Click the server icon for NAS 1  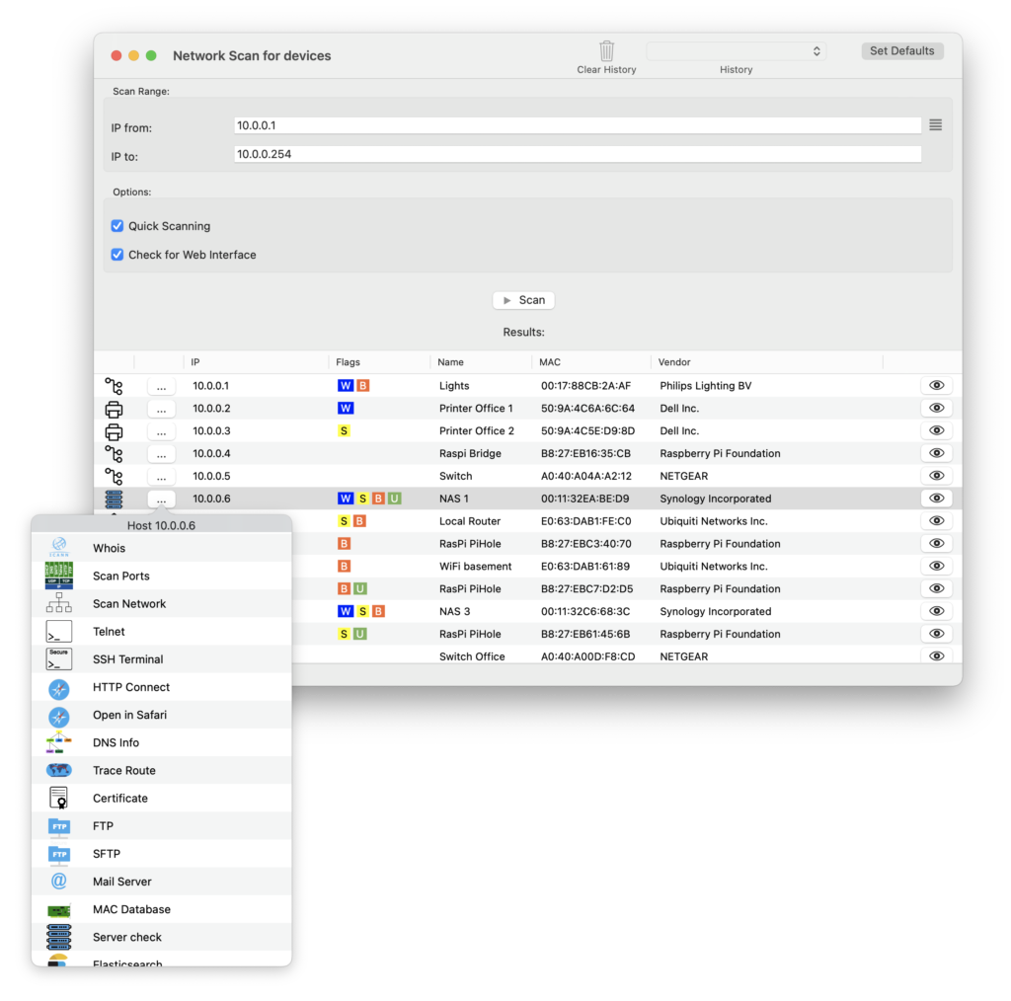tap(114, 499)
